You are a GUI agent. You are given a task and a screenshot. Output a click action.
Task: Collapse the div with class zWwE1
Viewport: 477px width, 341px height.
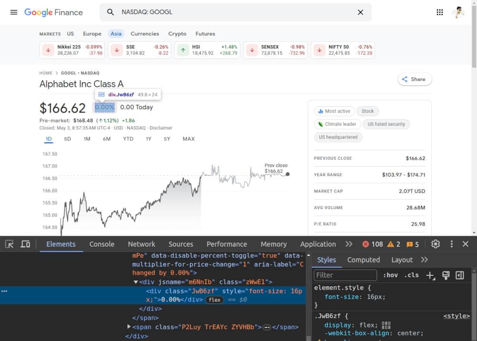click(136, 281)
